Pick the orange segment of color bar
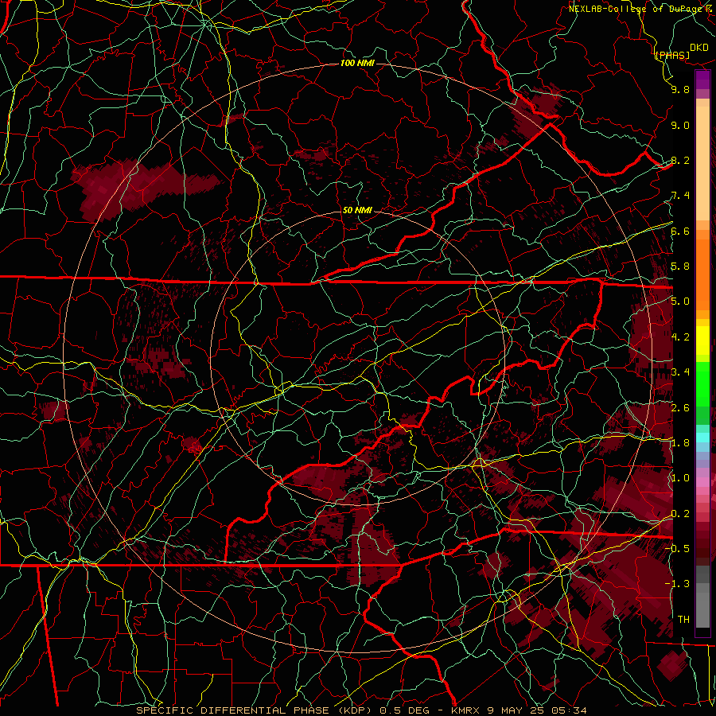This screenshot has height=716, width=716. [x=702, y=274]
